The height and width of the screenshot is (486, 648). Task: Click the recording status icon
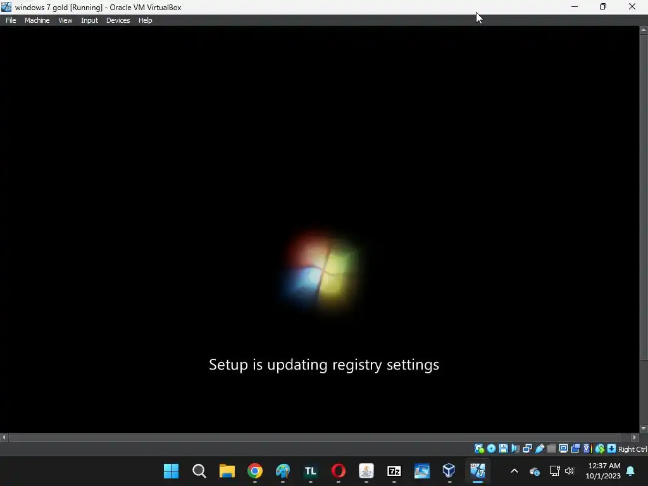click(x=575, y=449)
